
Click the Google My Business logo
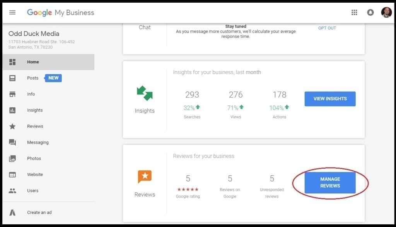coord(60,13)
